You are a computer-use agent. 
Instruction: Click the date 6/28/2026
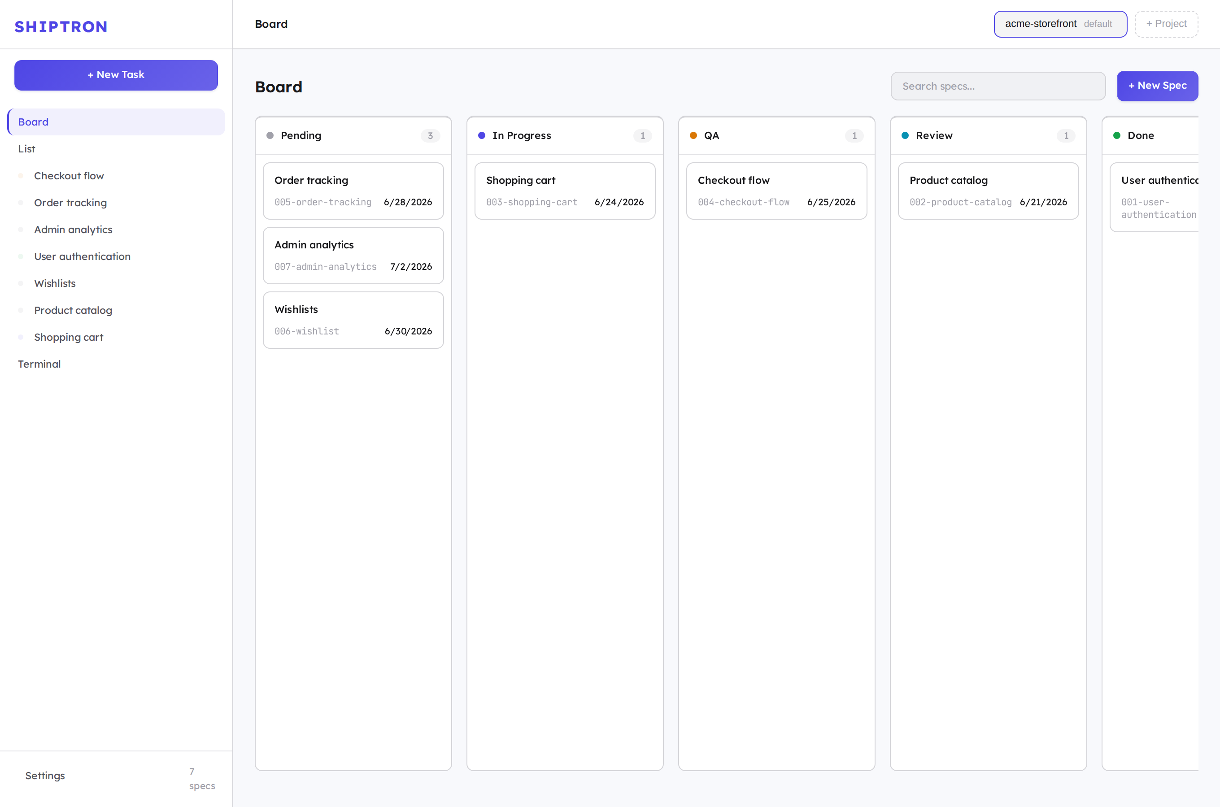[x=408, y=202]
